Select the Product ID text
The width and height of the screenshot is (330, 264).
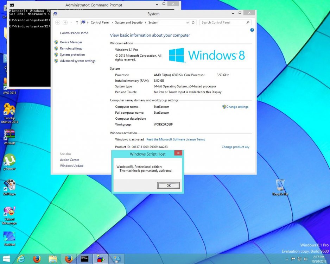coord(141,147)
